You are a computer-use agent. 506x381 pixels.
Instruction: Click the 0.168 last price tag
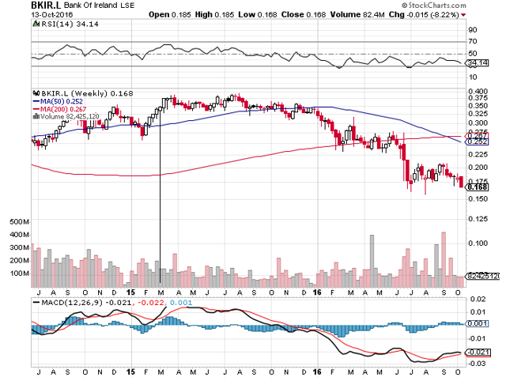point(478,187)
